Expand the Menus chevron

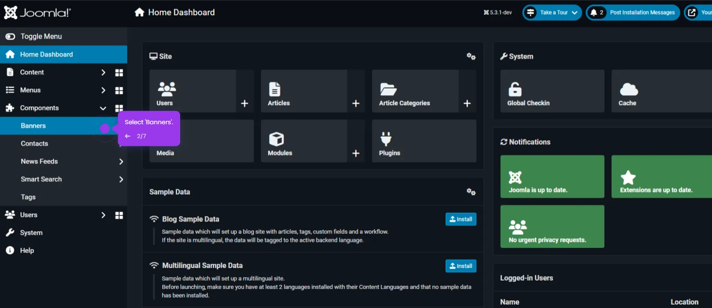tap(103, 90)
